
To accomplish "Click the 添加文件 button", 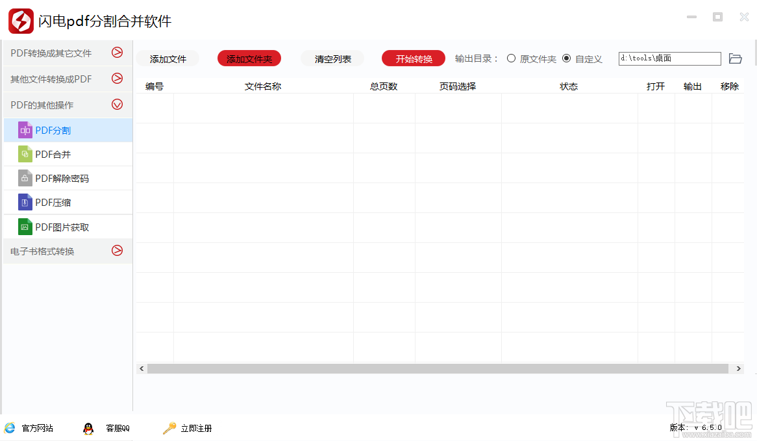I will pos(168,58).
